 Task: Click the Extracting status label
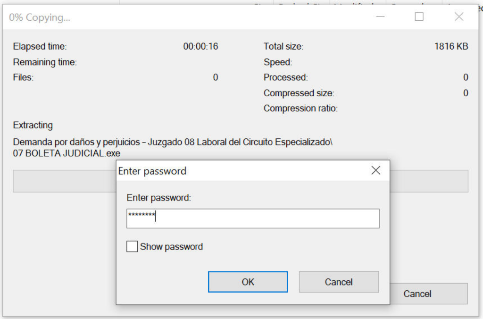click(x=33, y=125)
